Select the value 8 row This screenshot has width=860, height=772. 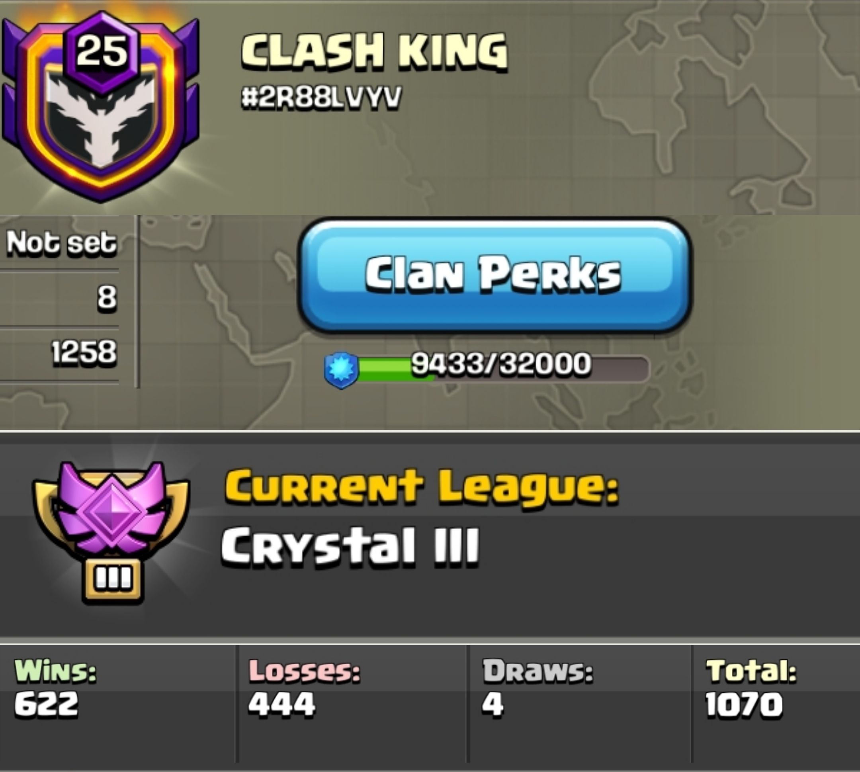point(59,297)
